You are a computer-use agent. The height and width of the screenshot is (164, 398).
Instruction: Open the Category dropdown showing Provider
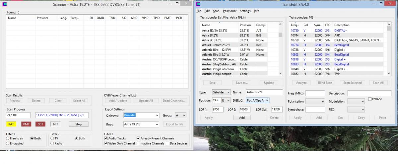pos(141,115)
